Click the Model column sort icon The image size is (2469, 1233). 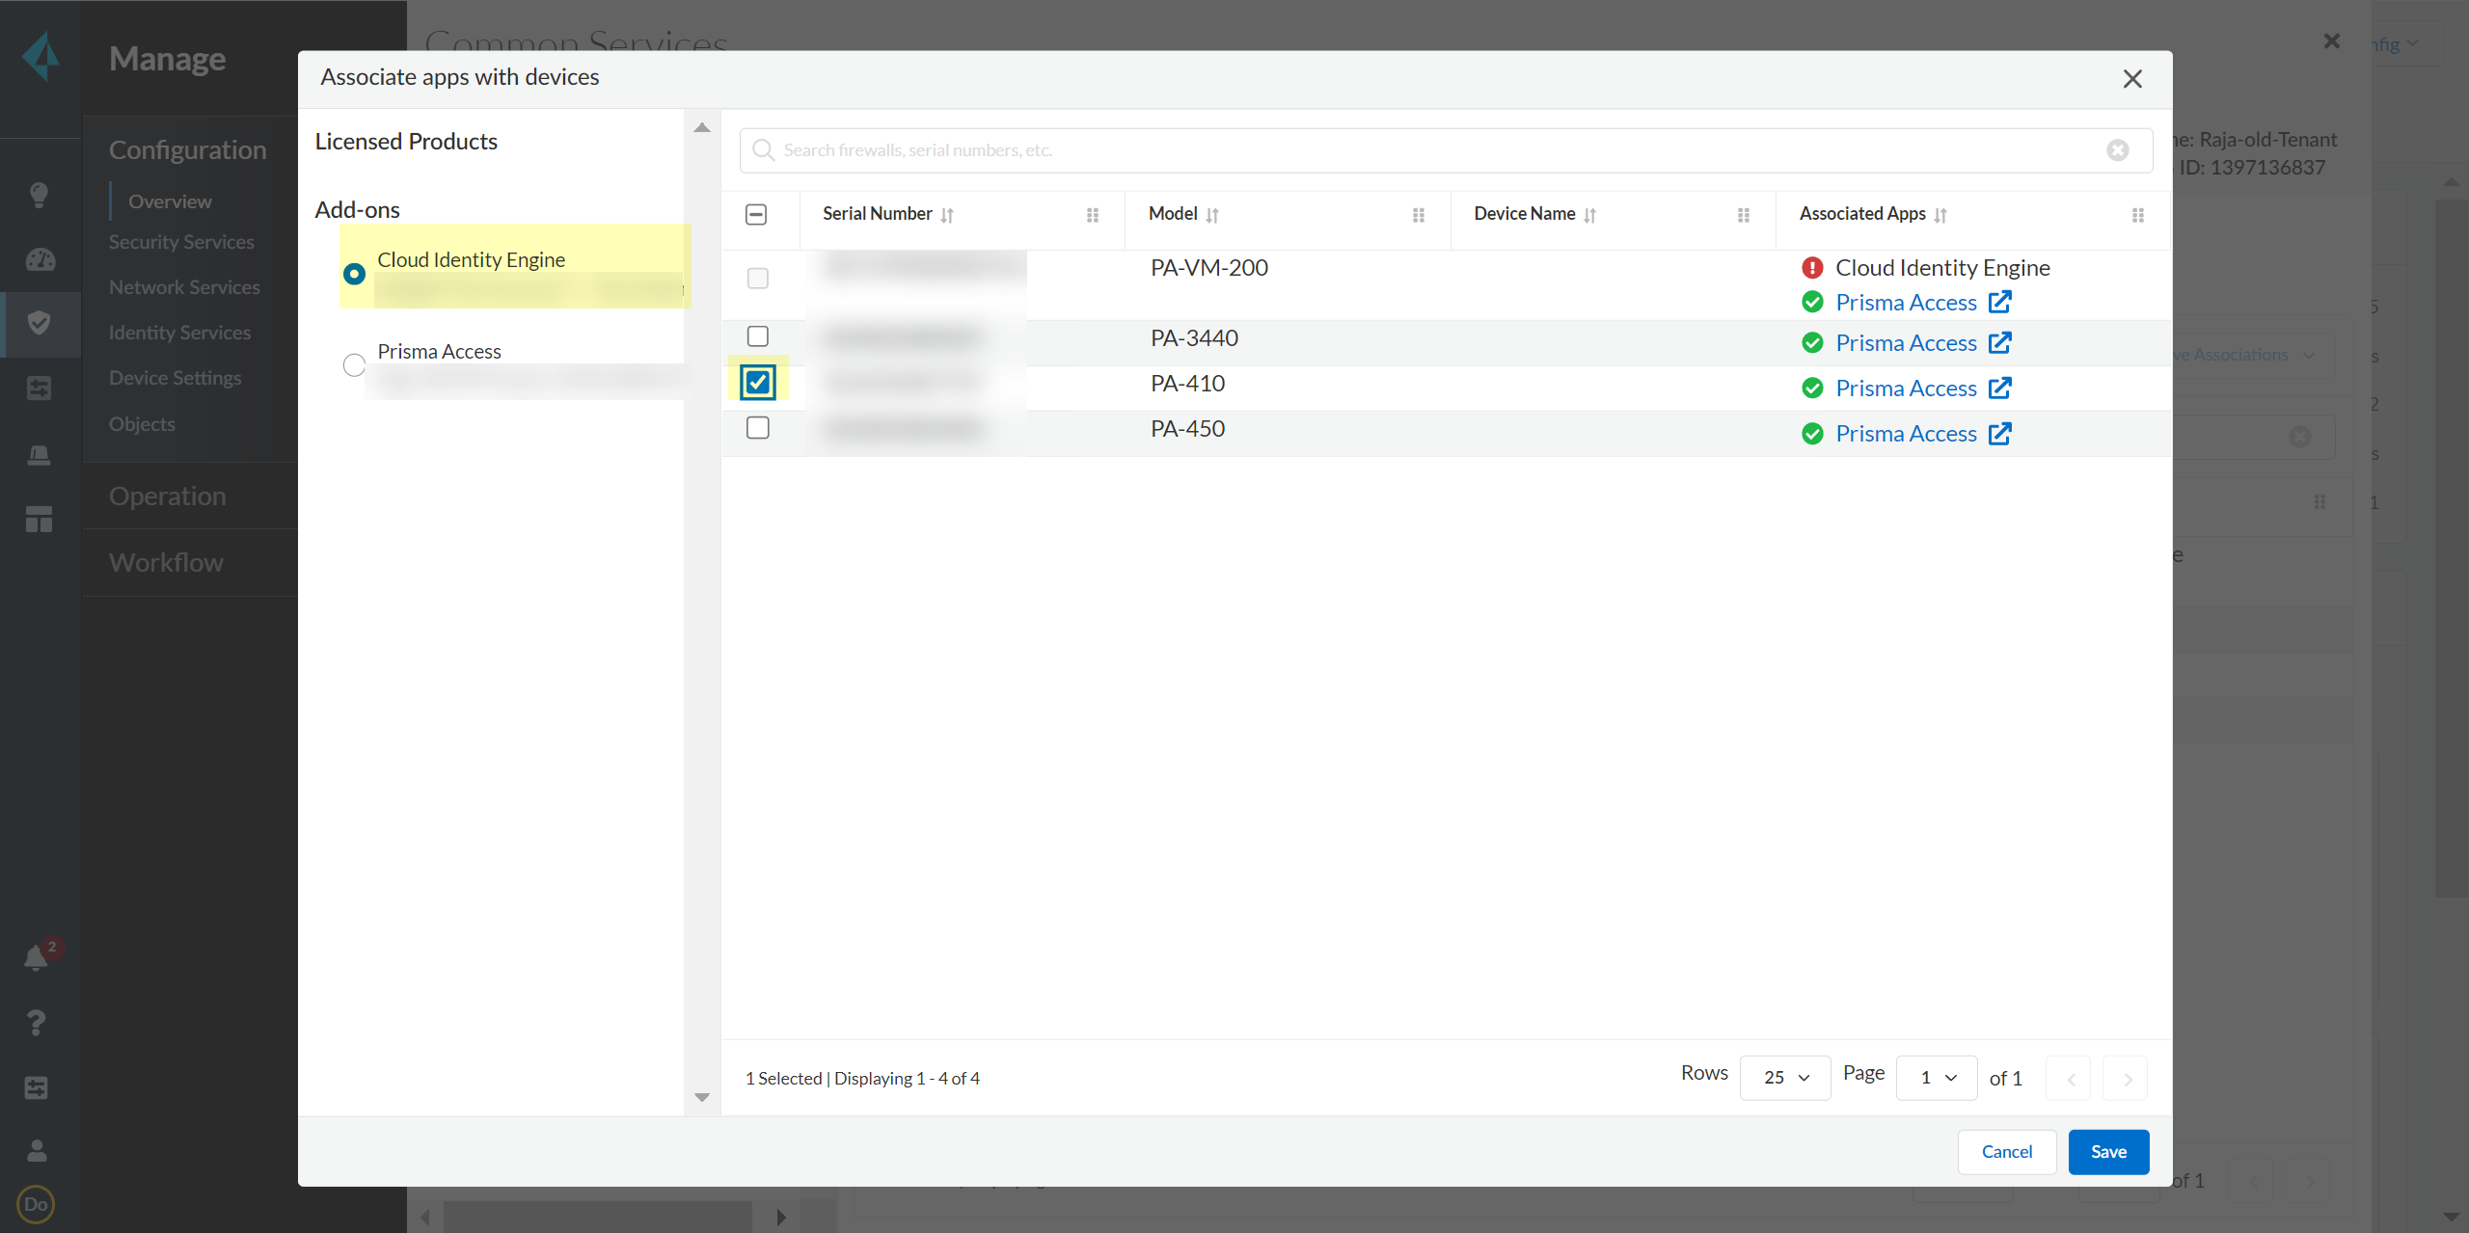point(1212,215)
